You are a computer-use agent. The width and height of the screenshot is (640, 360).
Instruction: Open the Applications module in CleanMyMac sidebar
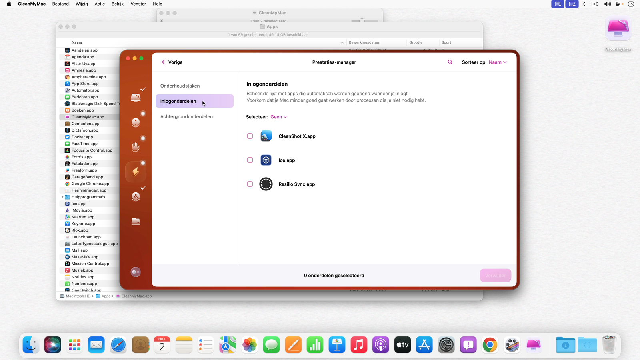coord(136,196)
